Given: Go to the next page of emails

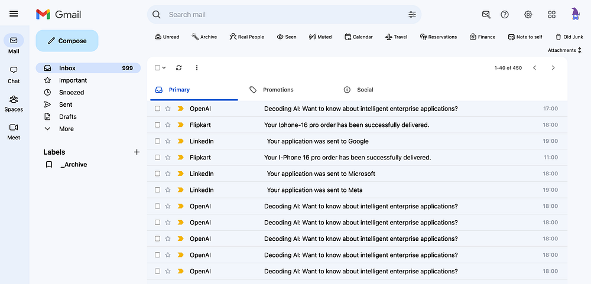Looking at the screenshot, I should point(553,68).
